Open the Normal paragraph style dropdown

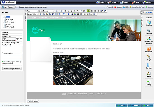click(49, 11)
